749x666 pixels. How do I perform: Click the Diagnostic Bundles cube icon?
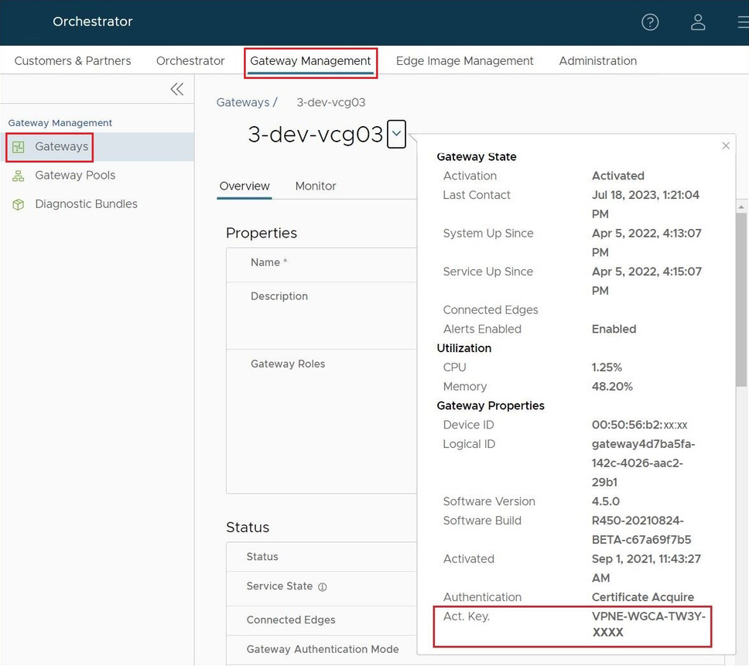(19, 204)
